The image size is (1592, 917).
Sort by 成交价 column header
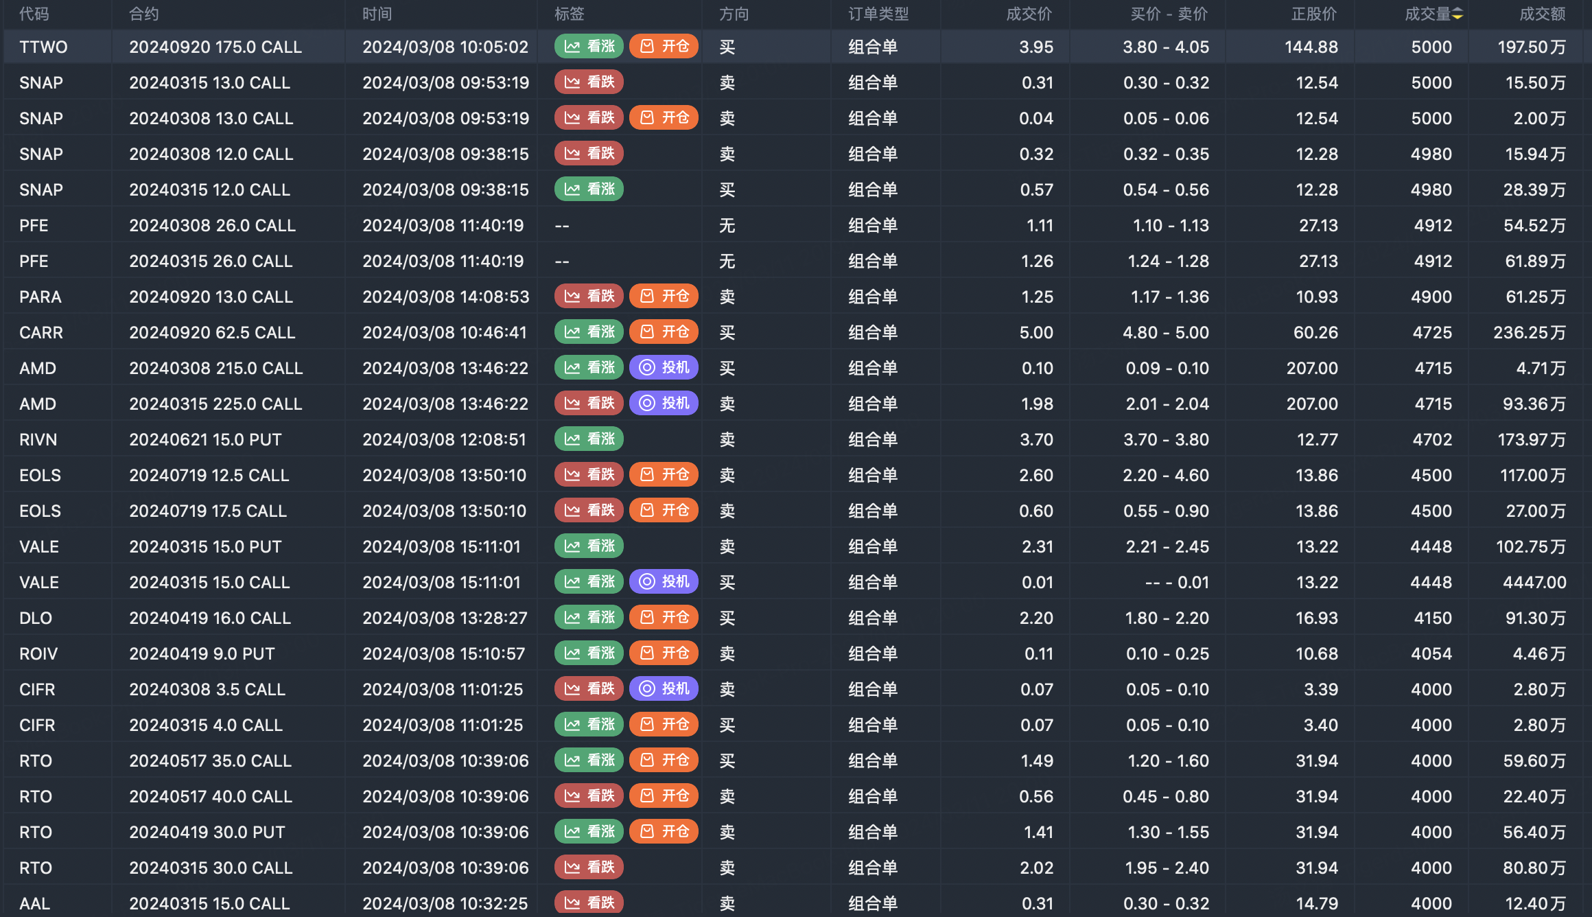point(1029,14)
